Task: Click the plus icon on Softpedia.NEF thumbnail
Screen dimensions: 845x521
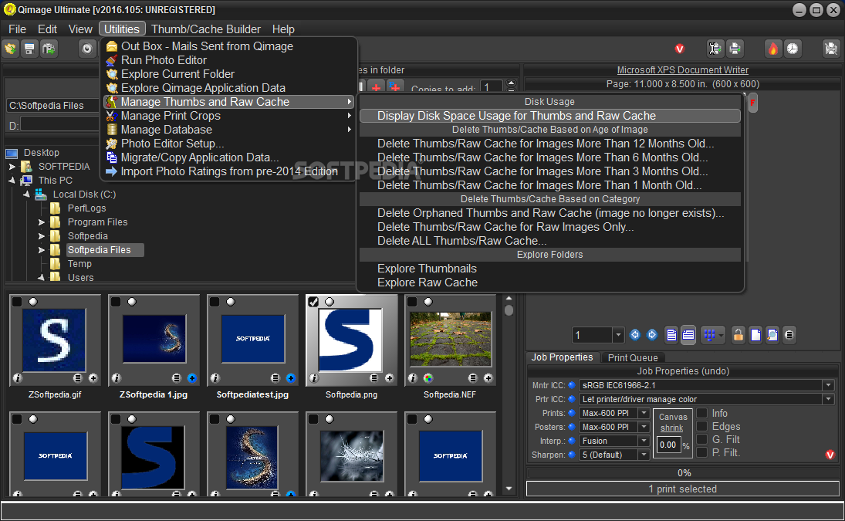Action: pos(488,378)
